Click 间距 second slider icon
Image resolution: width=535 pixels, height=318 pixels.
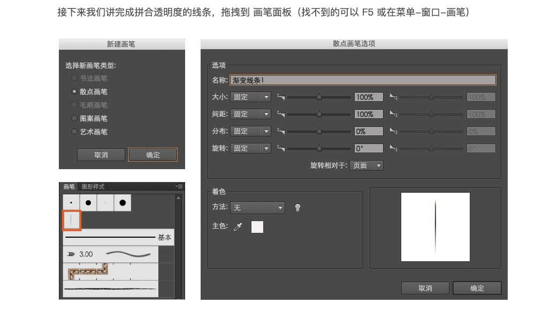(x=393, y=114)
